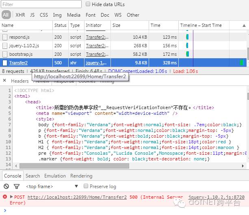Sort by the Size column header

(x=130, y=25)
